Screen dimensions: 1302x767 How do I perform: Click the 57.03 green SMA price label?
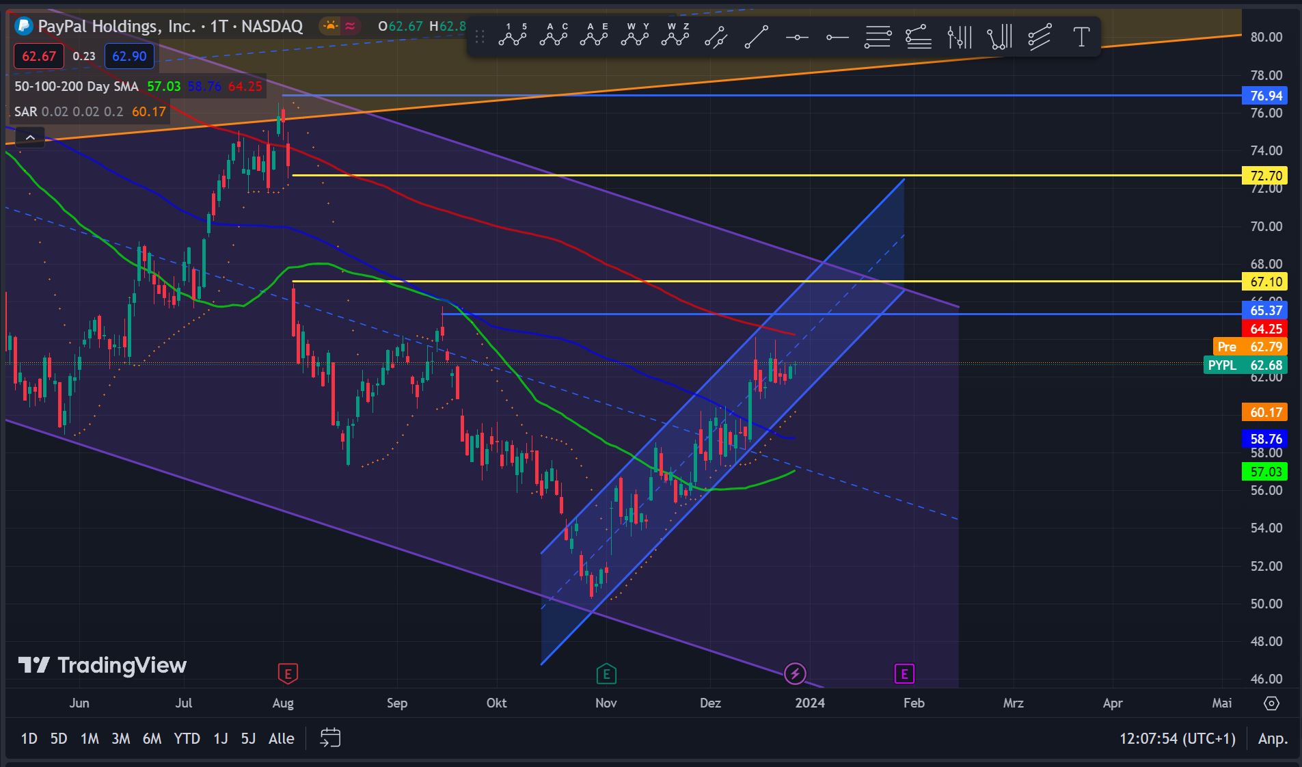click(1266, 472)
